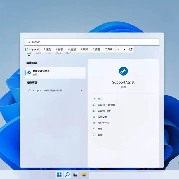Launch File Explorer from the taskbar

pos(84,175)
